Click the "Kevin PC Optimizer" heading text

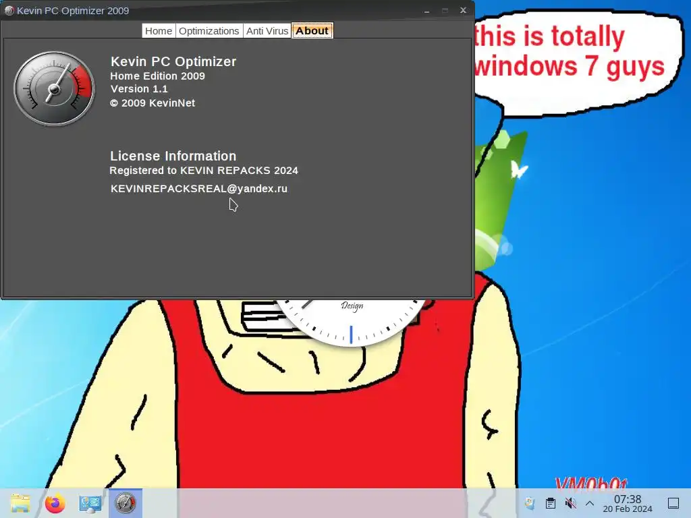(x=173, y=61)
